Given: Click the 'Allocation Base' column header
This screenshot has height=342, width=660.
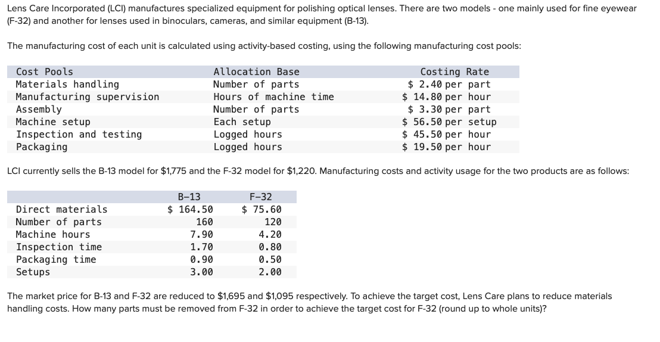Looking at the screenshot, I should pyautogui.click(x=256, y=71).
